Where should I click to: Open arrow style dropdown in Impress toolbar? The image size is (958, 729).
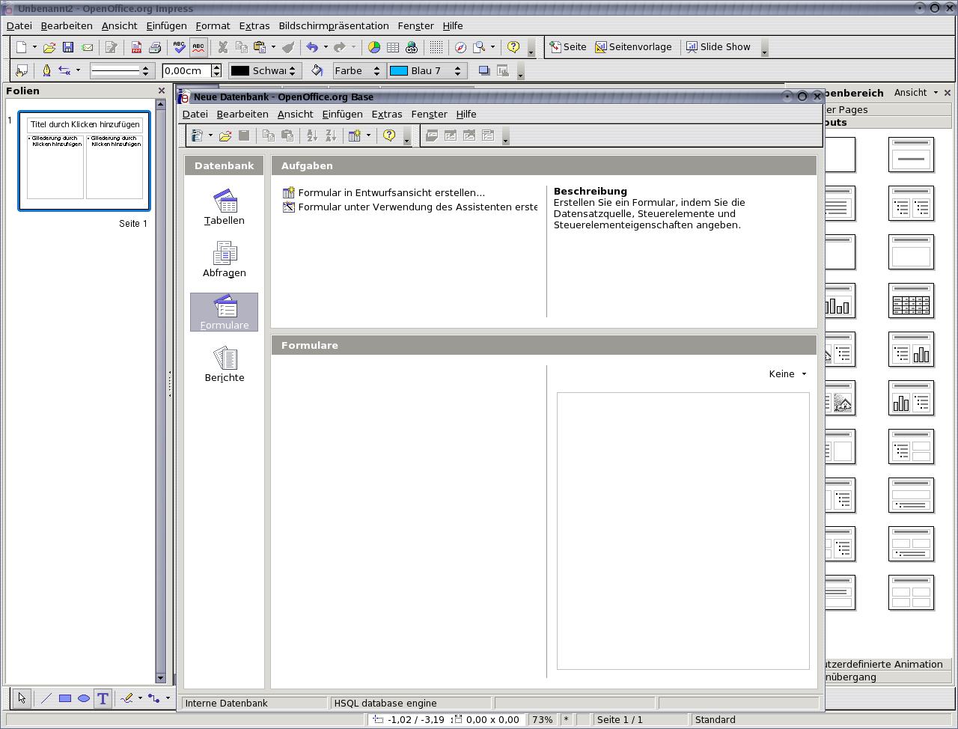(78, 70)
